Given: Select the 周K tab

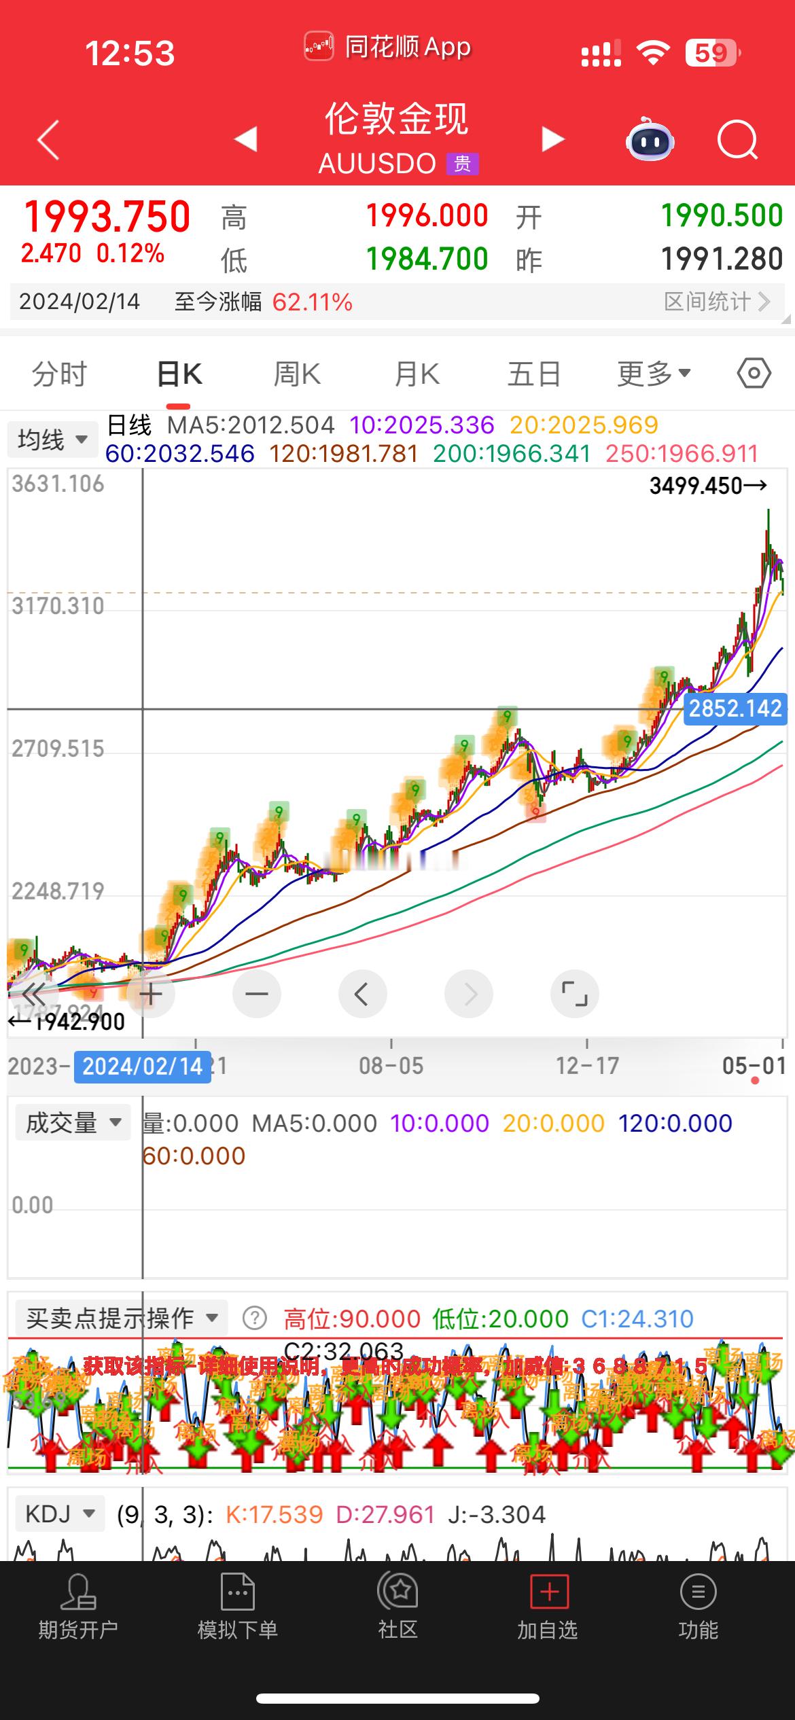Looking at the screenshot, I should pyautogui.click(x=297, y=374).
